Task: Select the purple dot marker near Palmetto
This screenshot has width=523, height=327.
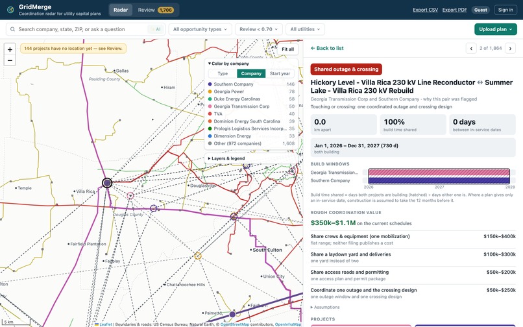Action: click(232, 314)
